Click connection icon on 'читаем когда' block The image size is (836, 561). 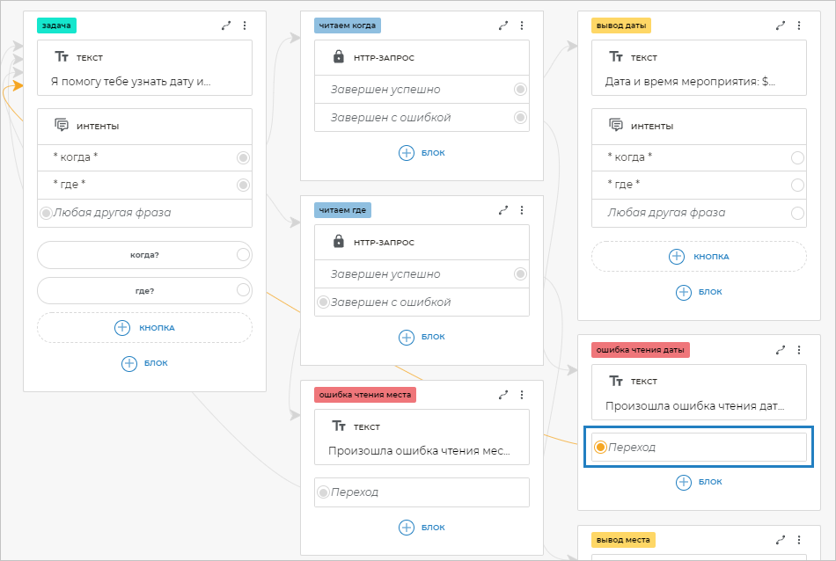tap(503, 26)
